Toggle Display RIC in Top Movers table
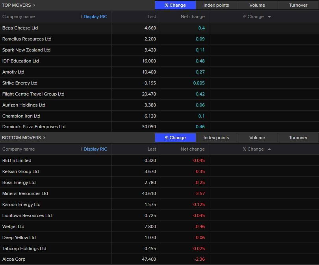Screen dimensions: 319x265 click(x=95, y=17)
